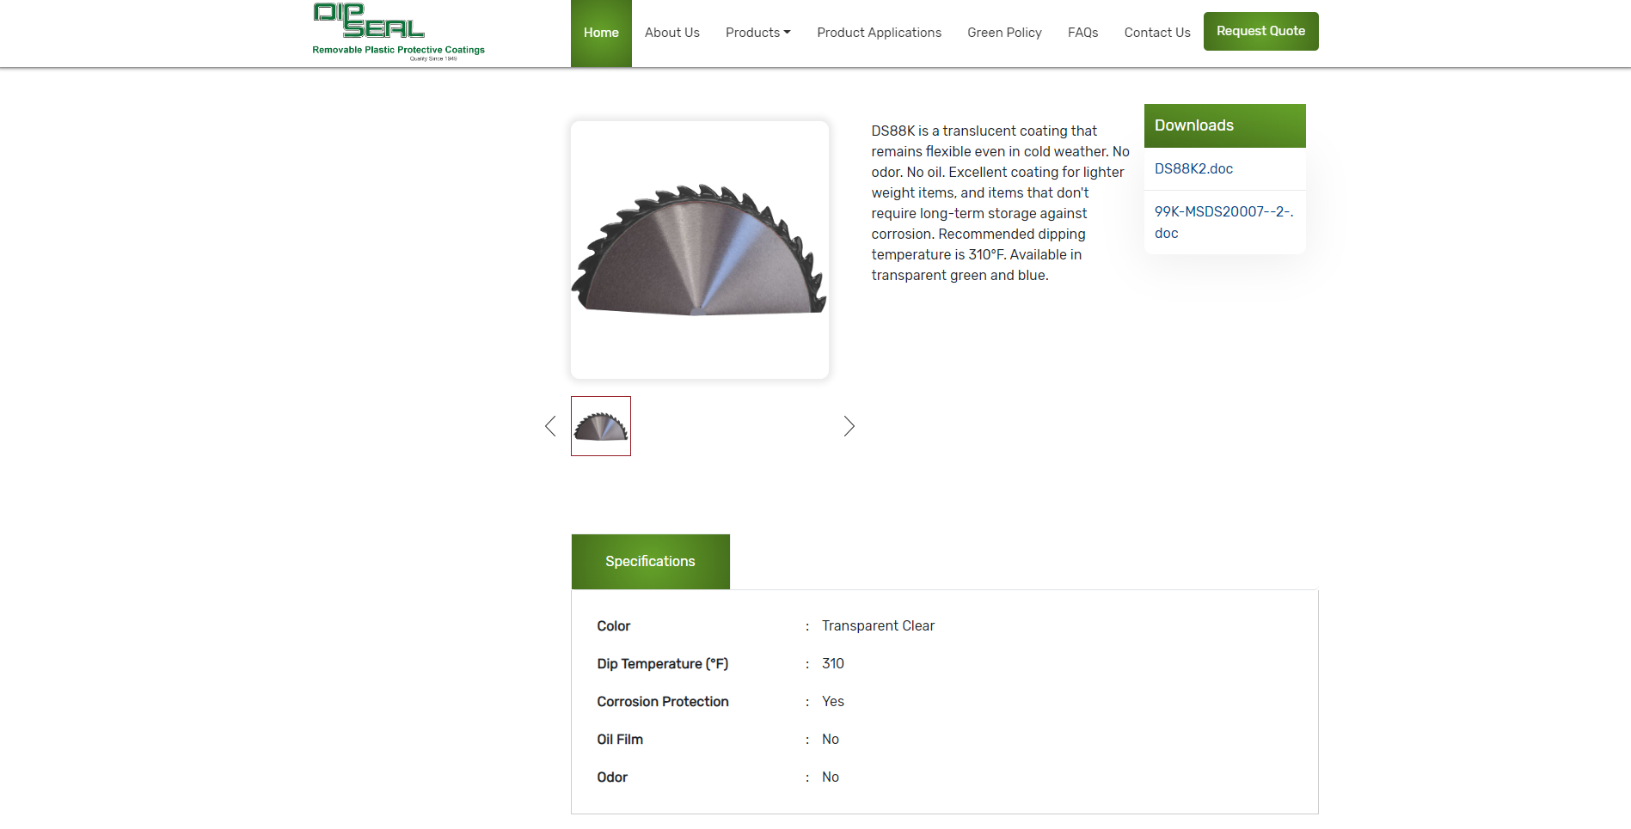Visit the Green Policy page
Image resolution: width=1631 pixels, height=829 pixels.
tap(1004, 33)
